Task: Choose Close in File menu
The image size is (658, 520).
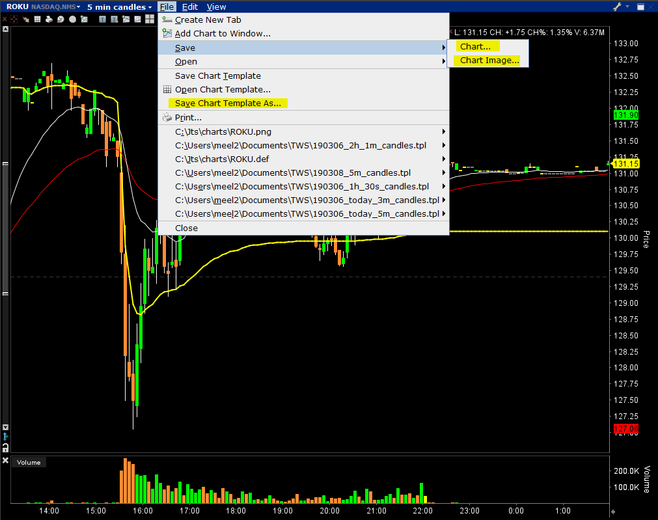Action: [x=303, y=228]
